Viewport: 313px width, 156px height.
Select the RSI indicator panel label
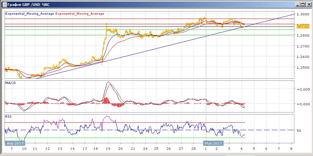click(x=8, y=116)
